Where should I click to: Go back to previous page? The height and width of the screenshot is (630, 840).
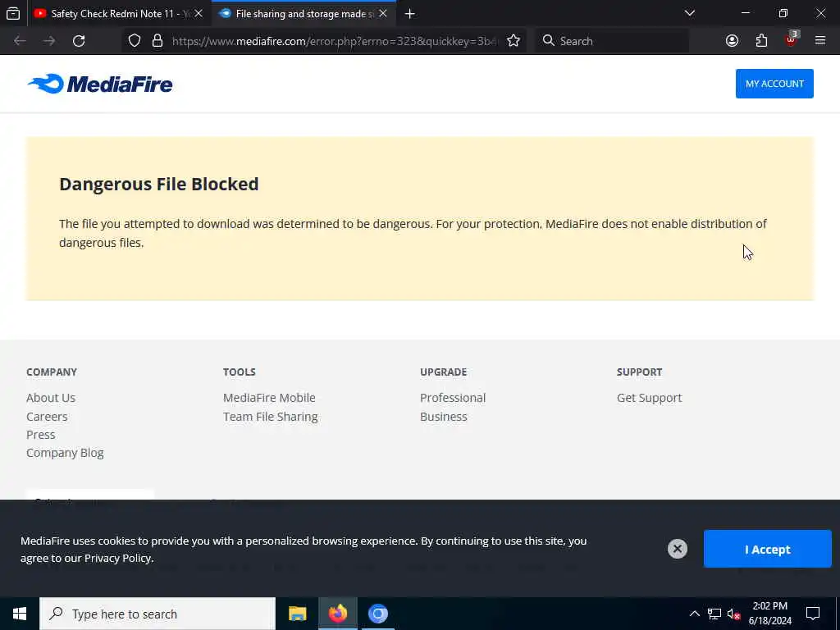coord(20,41)
